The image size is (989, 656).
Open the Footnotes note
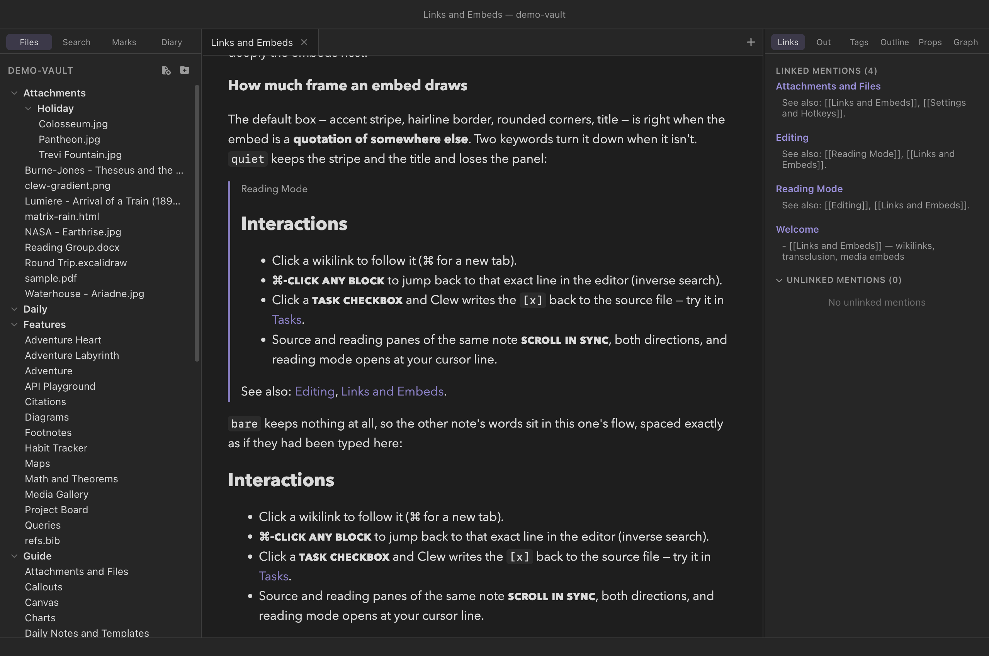click(48, 433)
